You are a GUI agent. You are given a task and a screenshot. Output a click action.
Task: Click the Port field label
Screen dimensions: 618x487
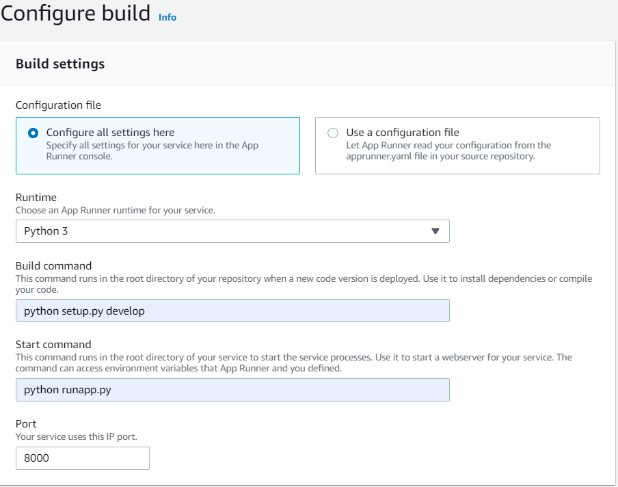[x=26, y=424]
